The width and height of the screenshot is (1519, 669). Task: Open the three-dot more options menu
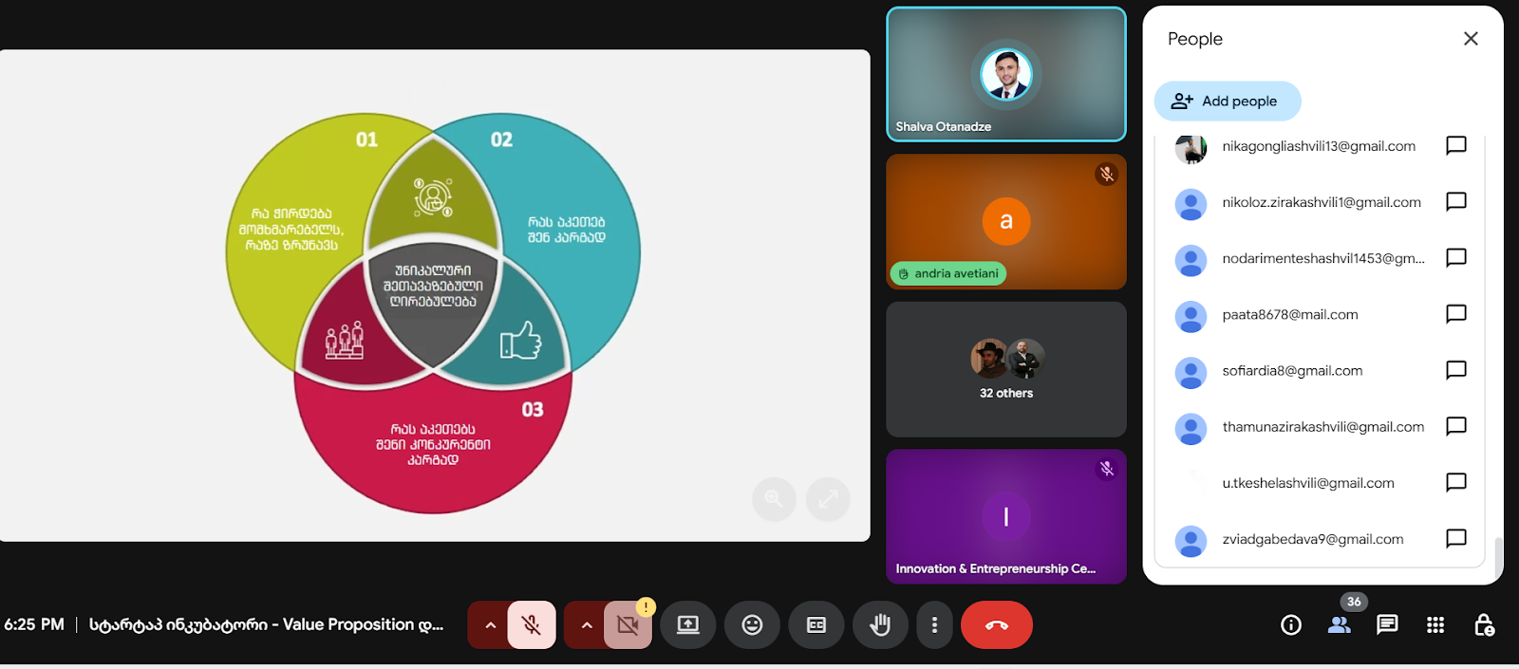coord(935,625)
